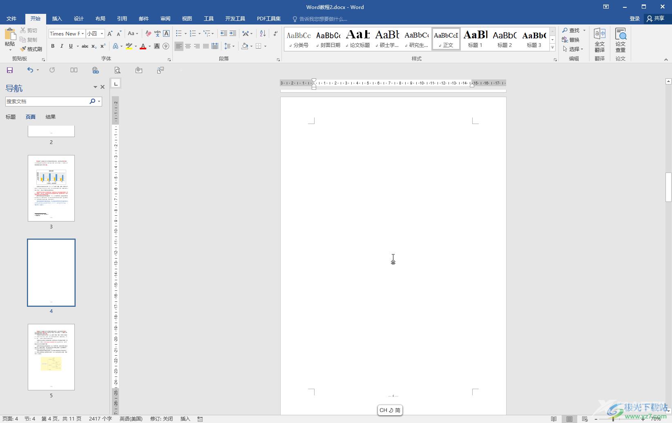Click the text highlight color button
The height and width of the screenshot is (423, 672).
129,46
